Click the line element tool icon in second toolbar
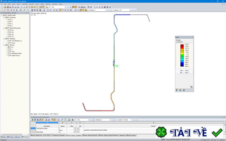 click(x=5, y=10)
